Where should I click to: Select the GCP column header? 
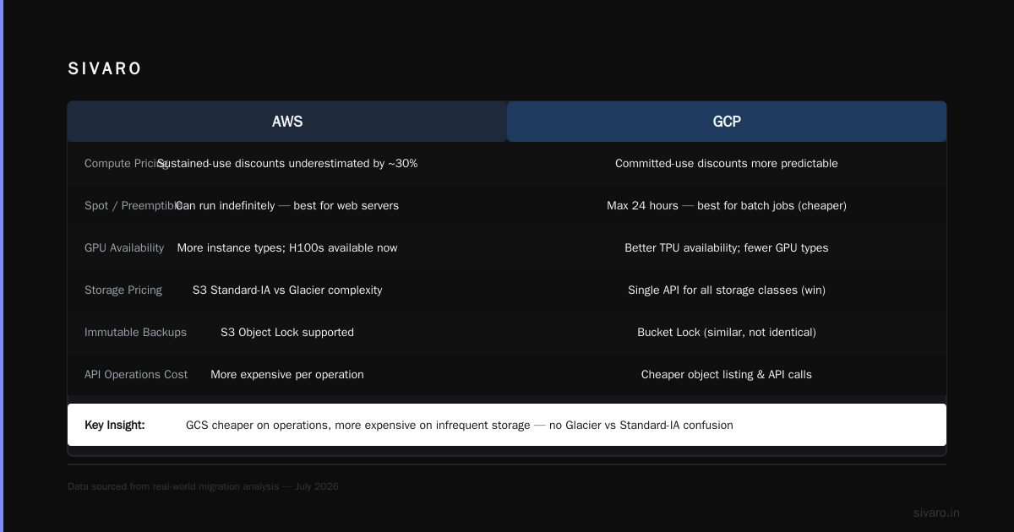pyautogui.click(x=727, y=122)
